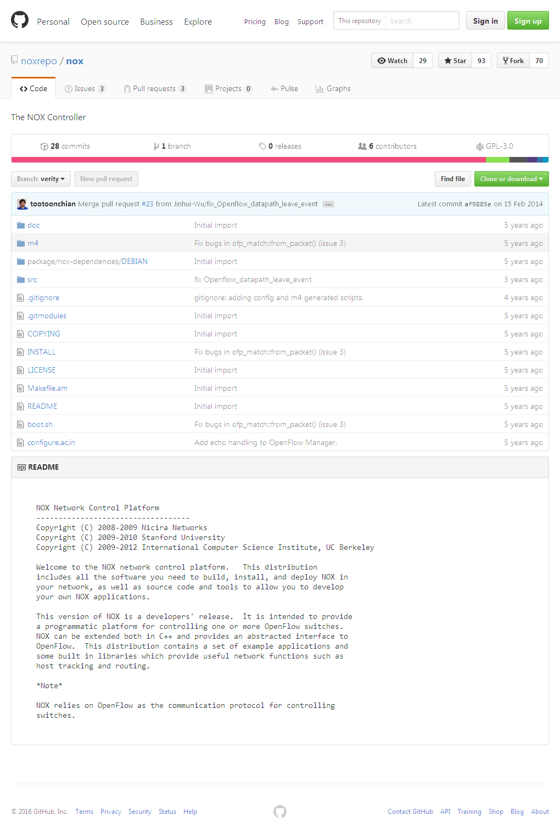Click the Issues tab circle icon
The image size is (560, 838).
69,88
